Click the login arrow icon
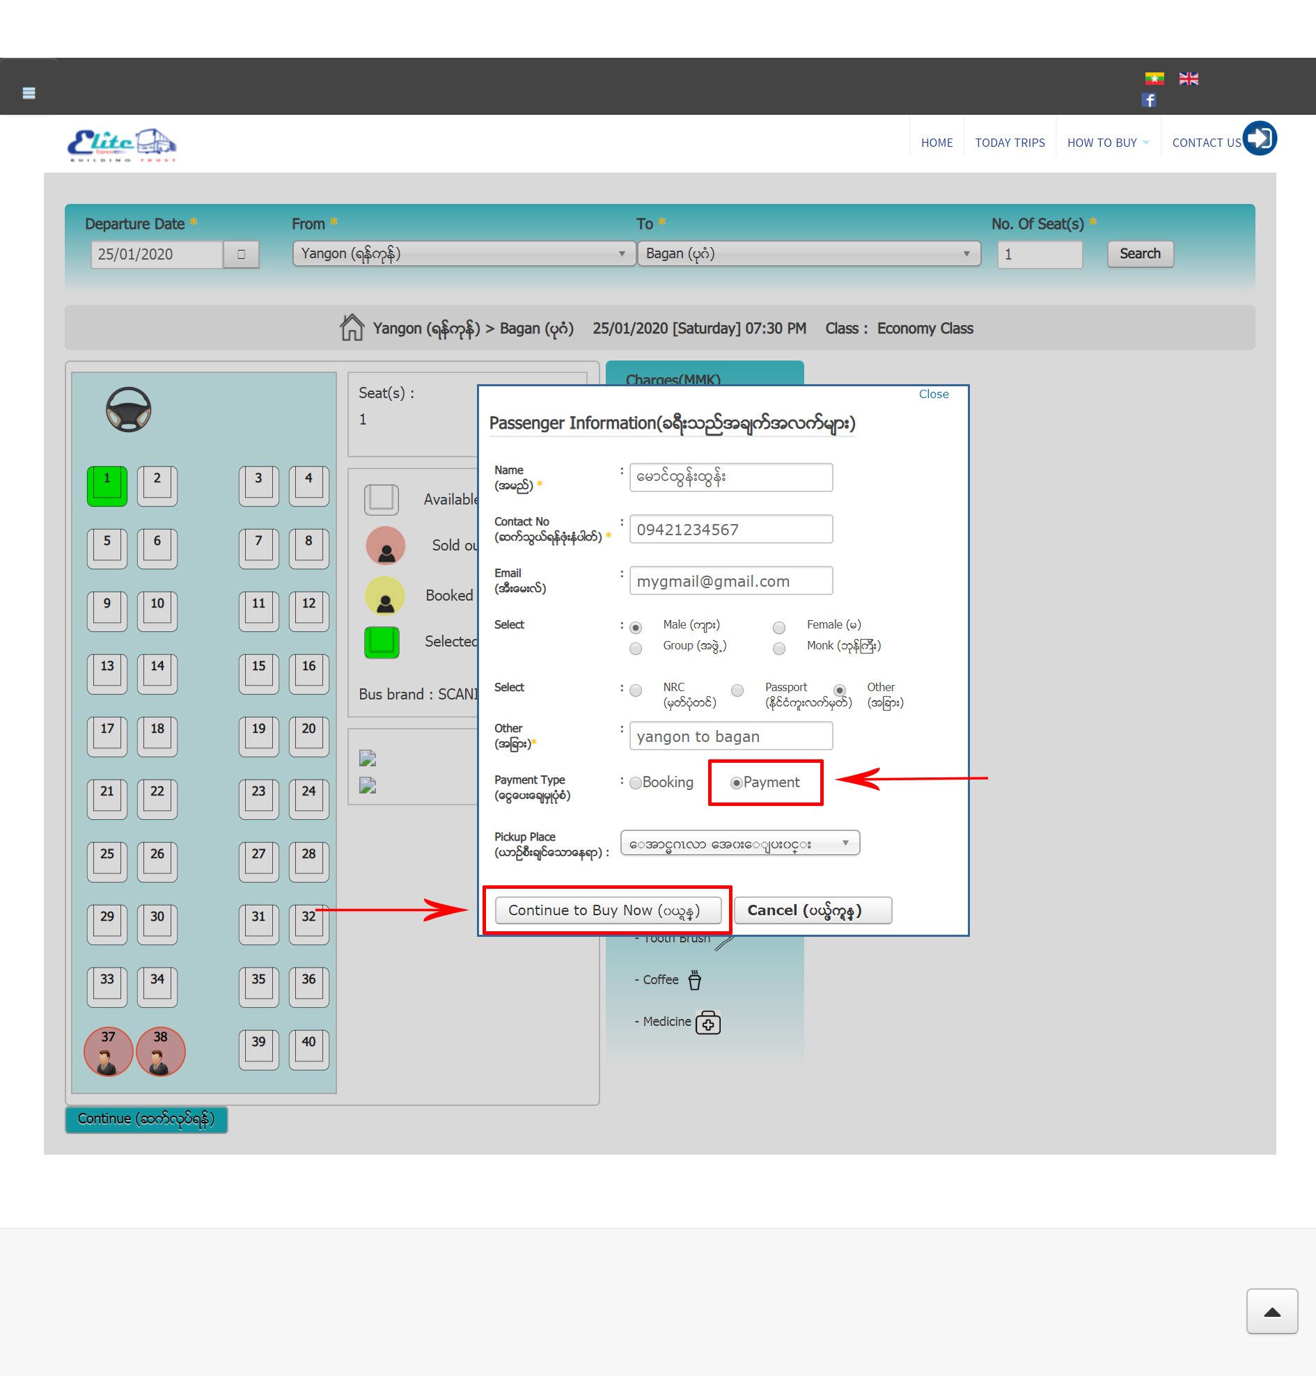Image resolution: width=1316 pixels, height=1376 pixels. click(1259, 139)
